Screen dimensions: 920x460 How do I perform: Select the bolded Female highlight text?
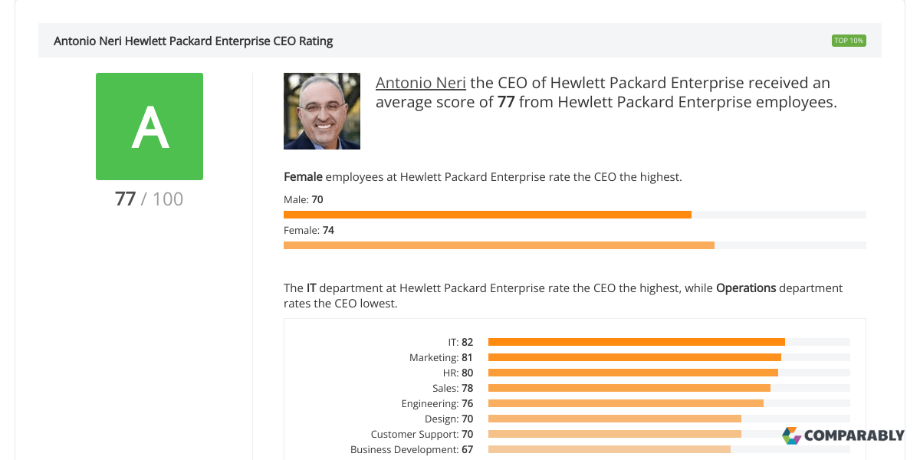click(x=302, y=176)
